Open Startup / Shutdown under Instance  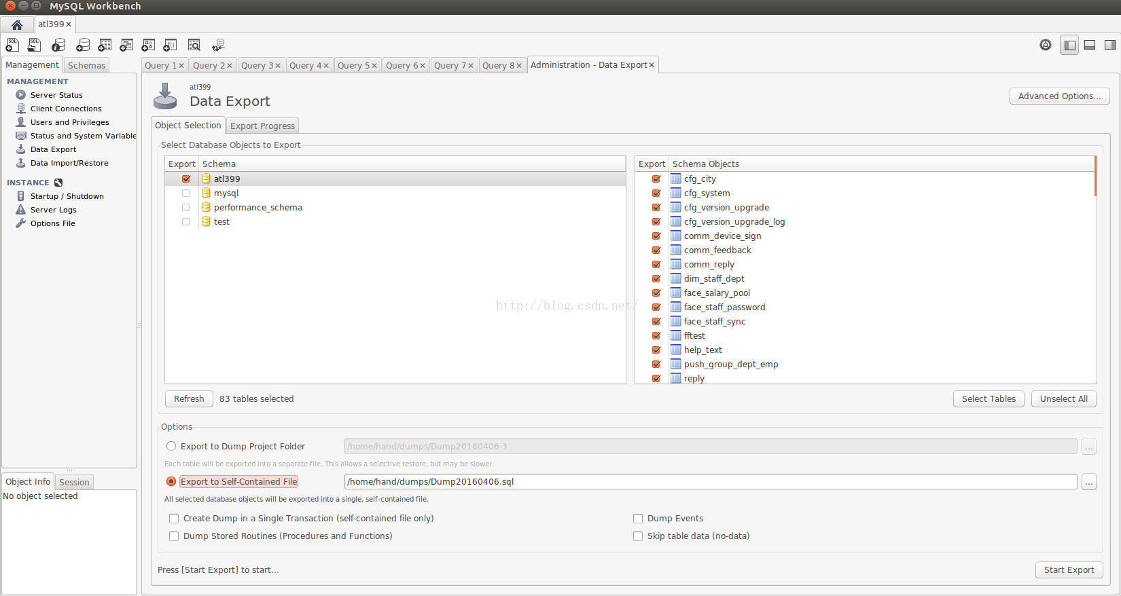pos(67,196)
